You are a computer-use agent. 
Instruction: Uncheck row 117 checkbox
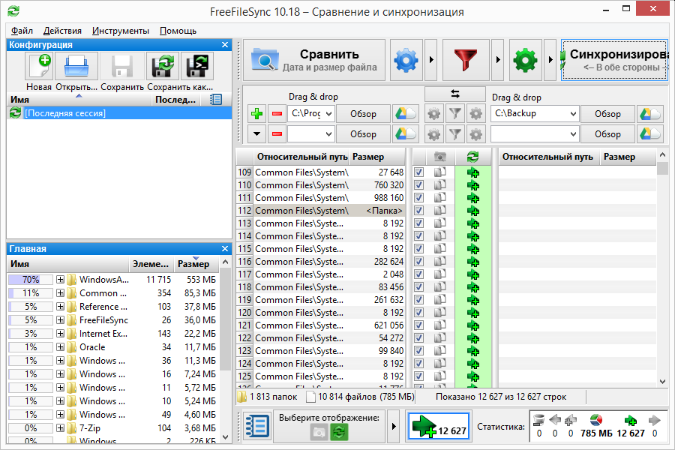(418, 274)
